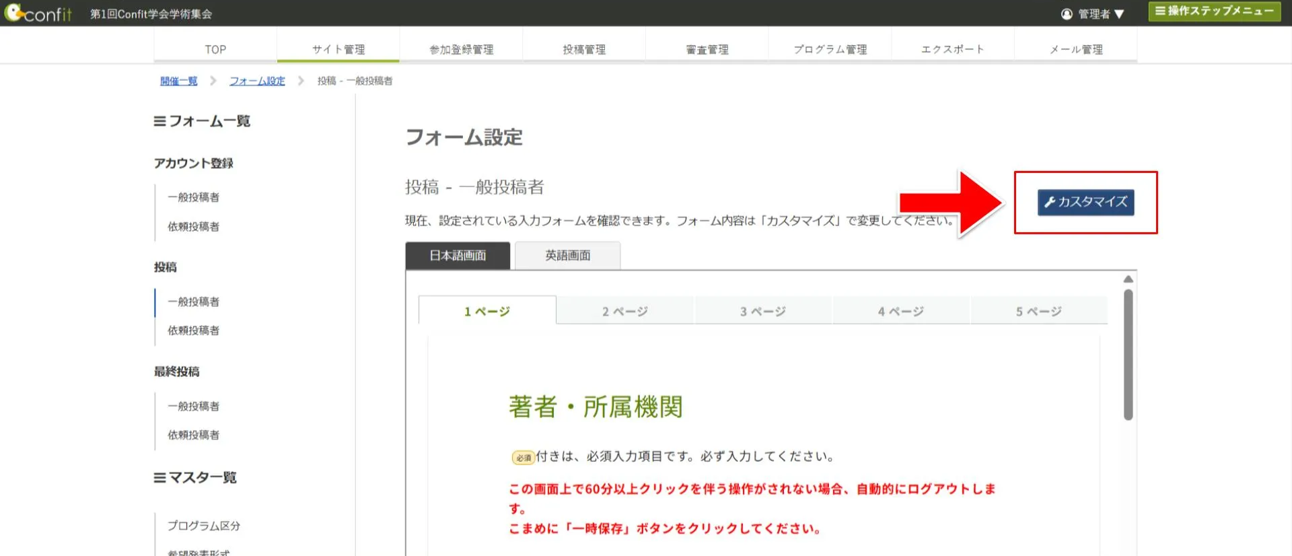Open the プログラム管理 menu
This screenshot has height=556, width=1292.
coord(830,49)
